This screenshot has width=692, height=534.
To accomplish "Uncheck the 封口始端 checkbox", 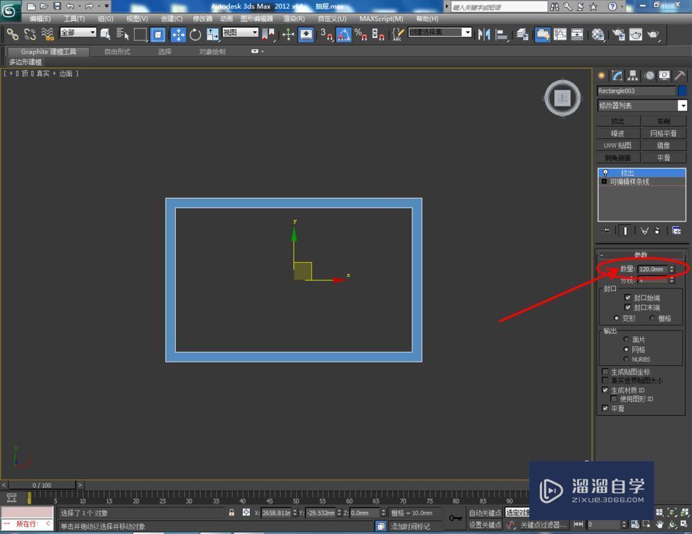I will pos(628,297).
